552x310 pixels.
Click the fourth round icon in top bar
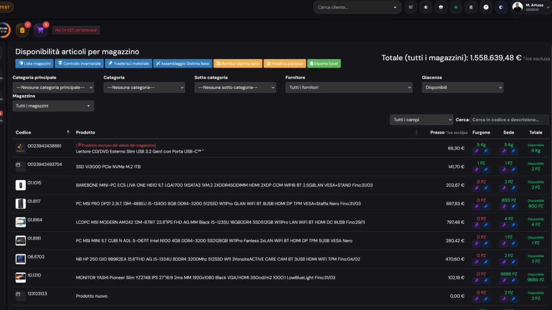point(456,7)
